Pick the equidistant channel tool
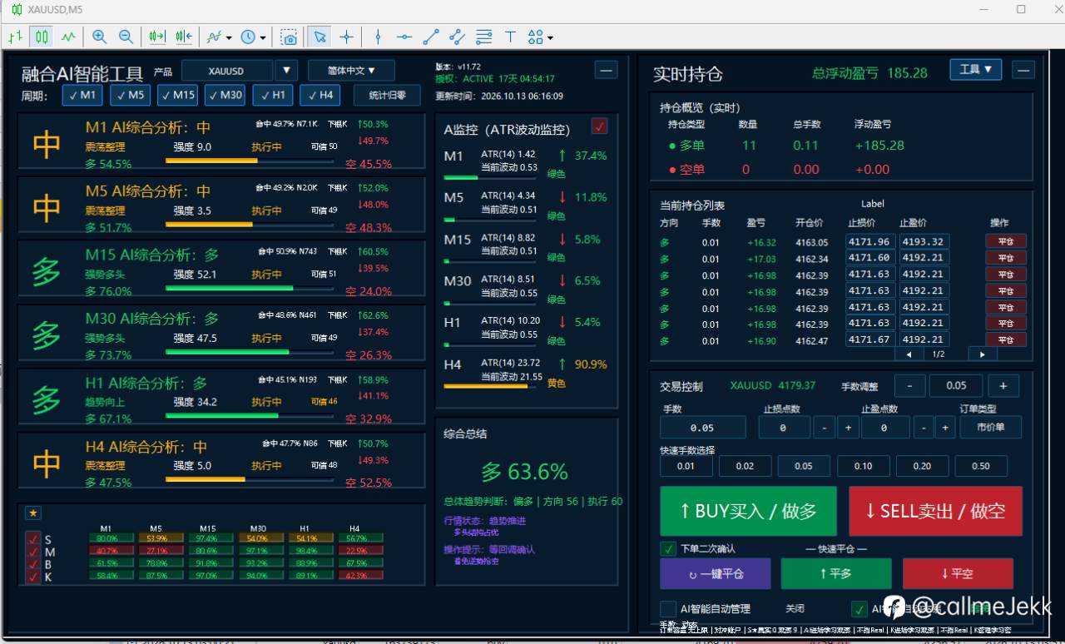 pyautogui.click(x=458, y=37)
